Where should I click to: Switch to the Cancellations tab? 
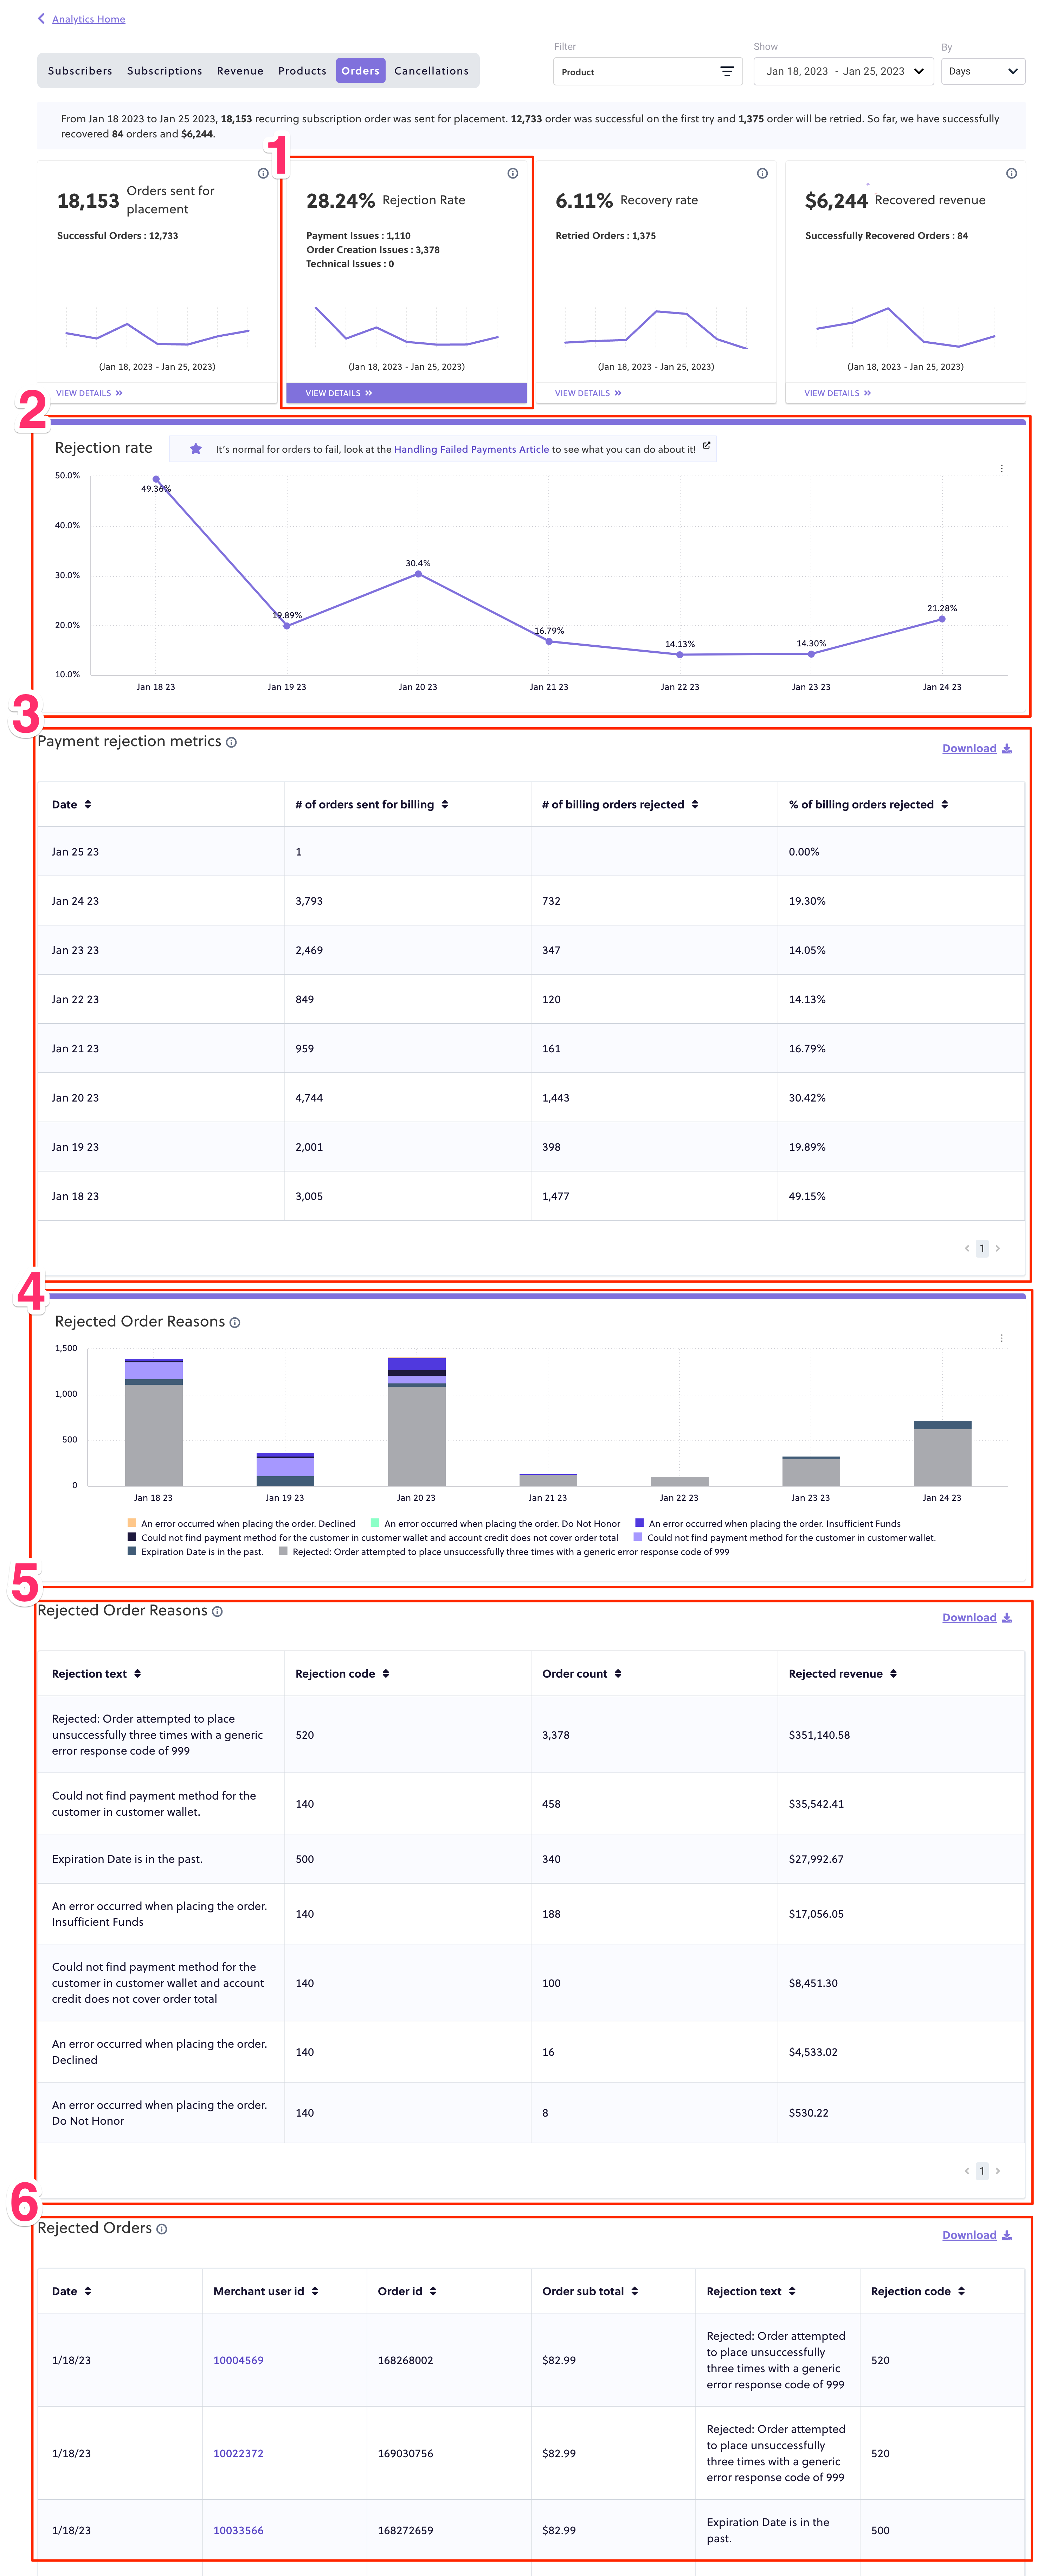click(x=431, y=71)
